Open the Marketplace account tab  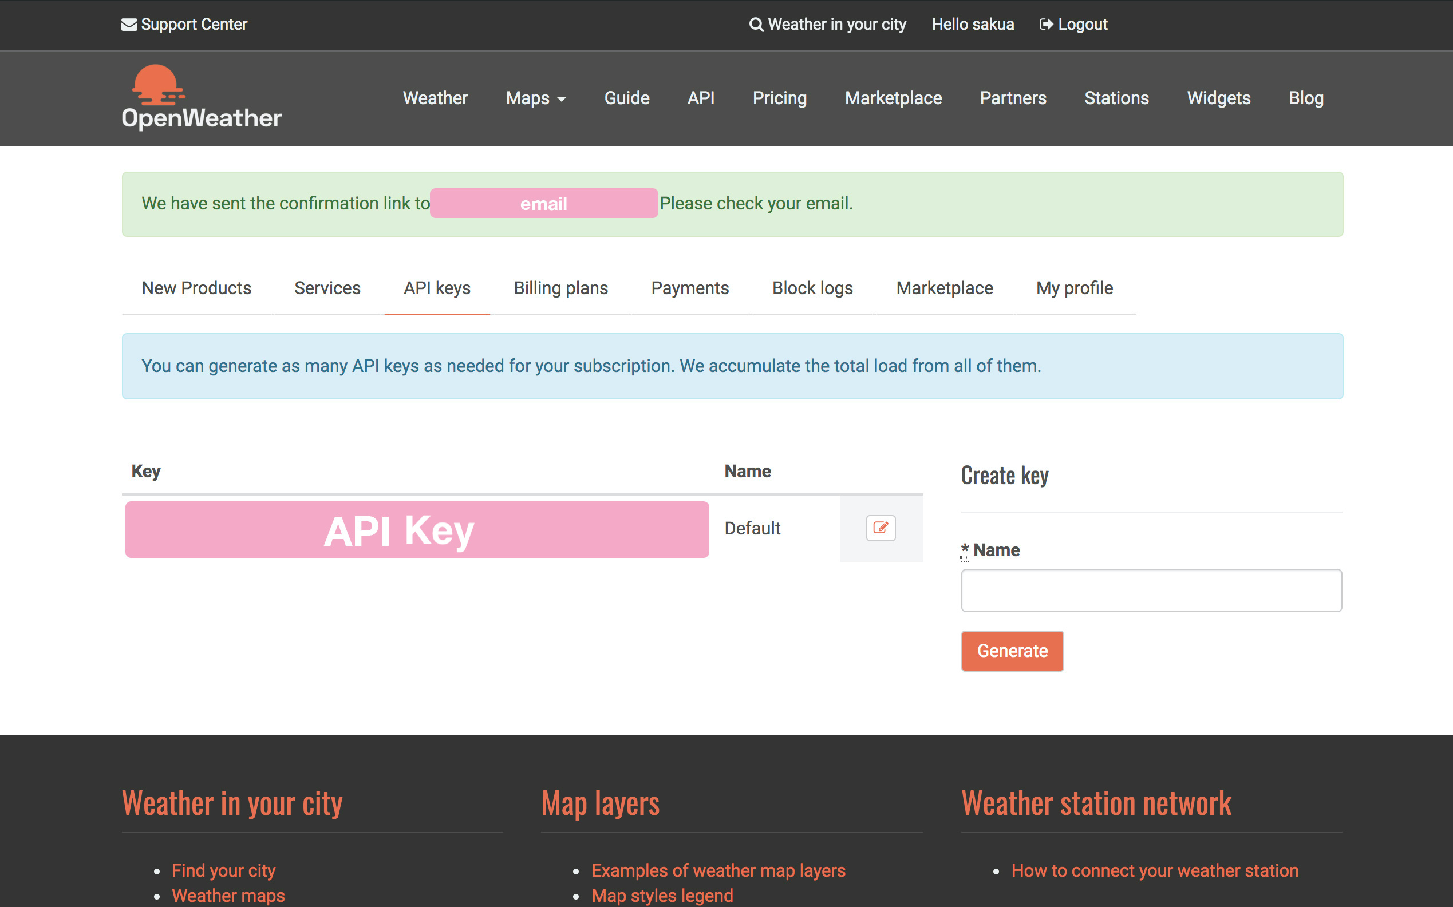click(x=944, y=288)
